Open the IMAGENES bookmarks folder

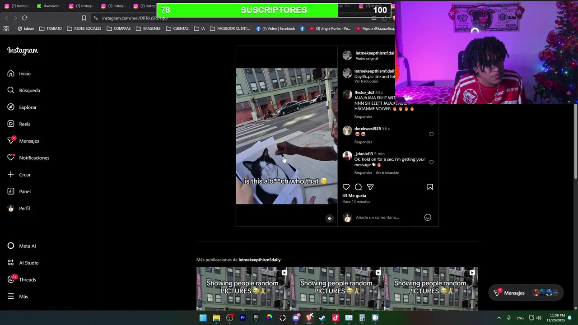click(148, 28)
